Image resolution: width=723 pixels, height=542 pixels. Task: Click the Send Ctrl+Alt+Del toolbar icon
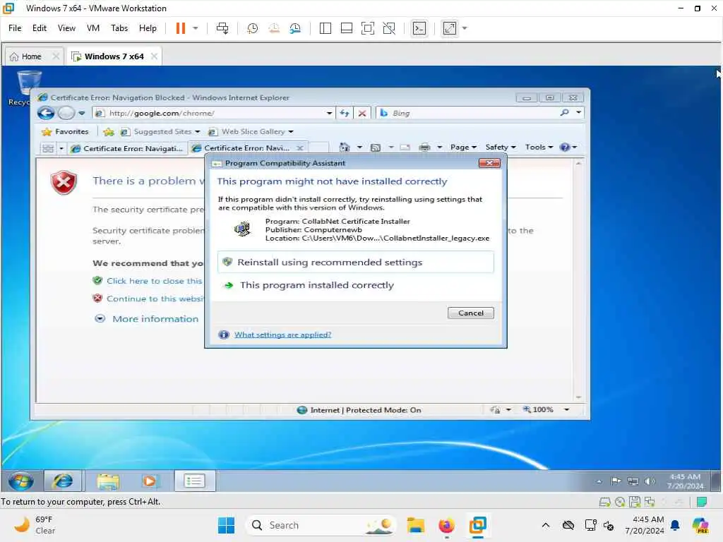point(222,28)
